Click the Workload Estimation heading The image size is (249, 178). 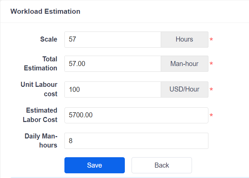coord(45,11)
